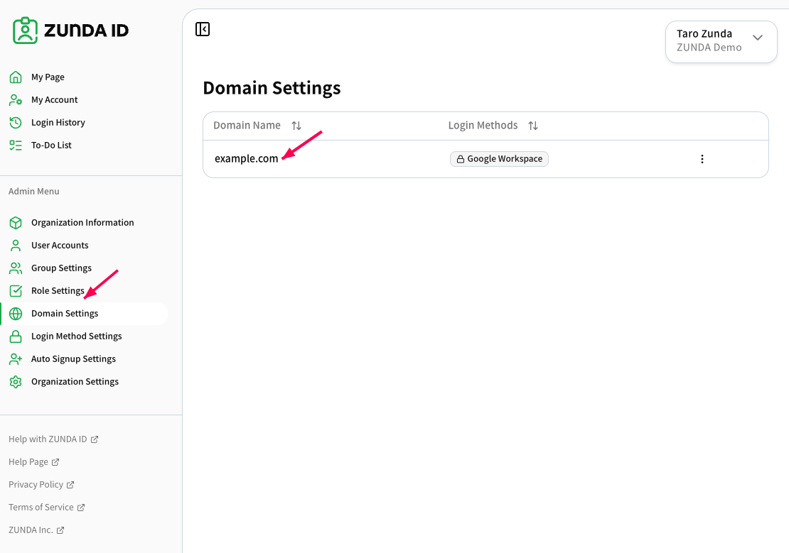Select the example.com domain row
The width and height of the screenshot is (789, 553).
tap(485, 159)
